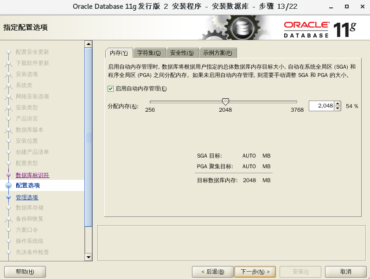This screenshot has width=370, height=279.
Task: Increase memory with spinner up arrow
Action: (x=338, y=103)
